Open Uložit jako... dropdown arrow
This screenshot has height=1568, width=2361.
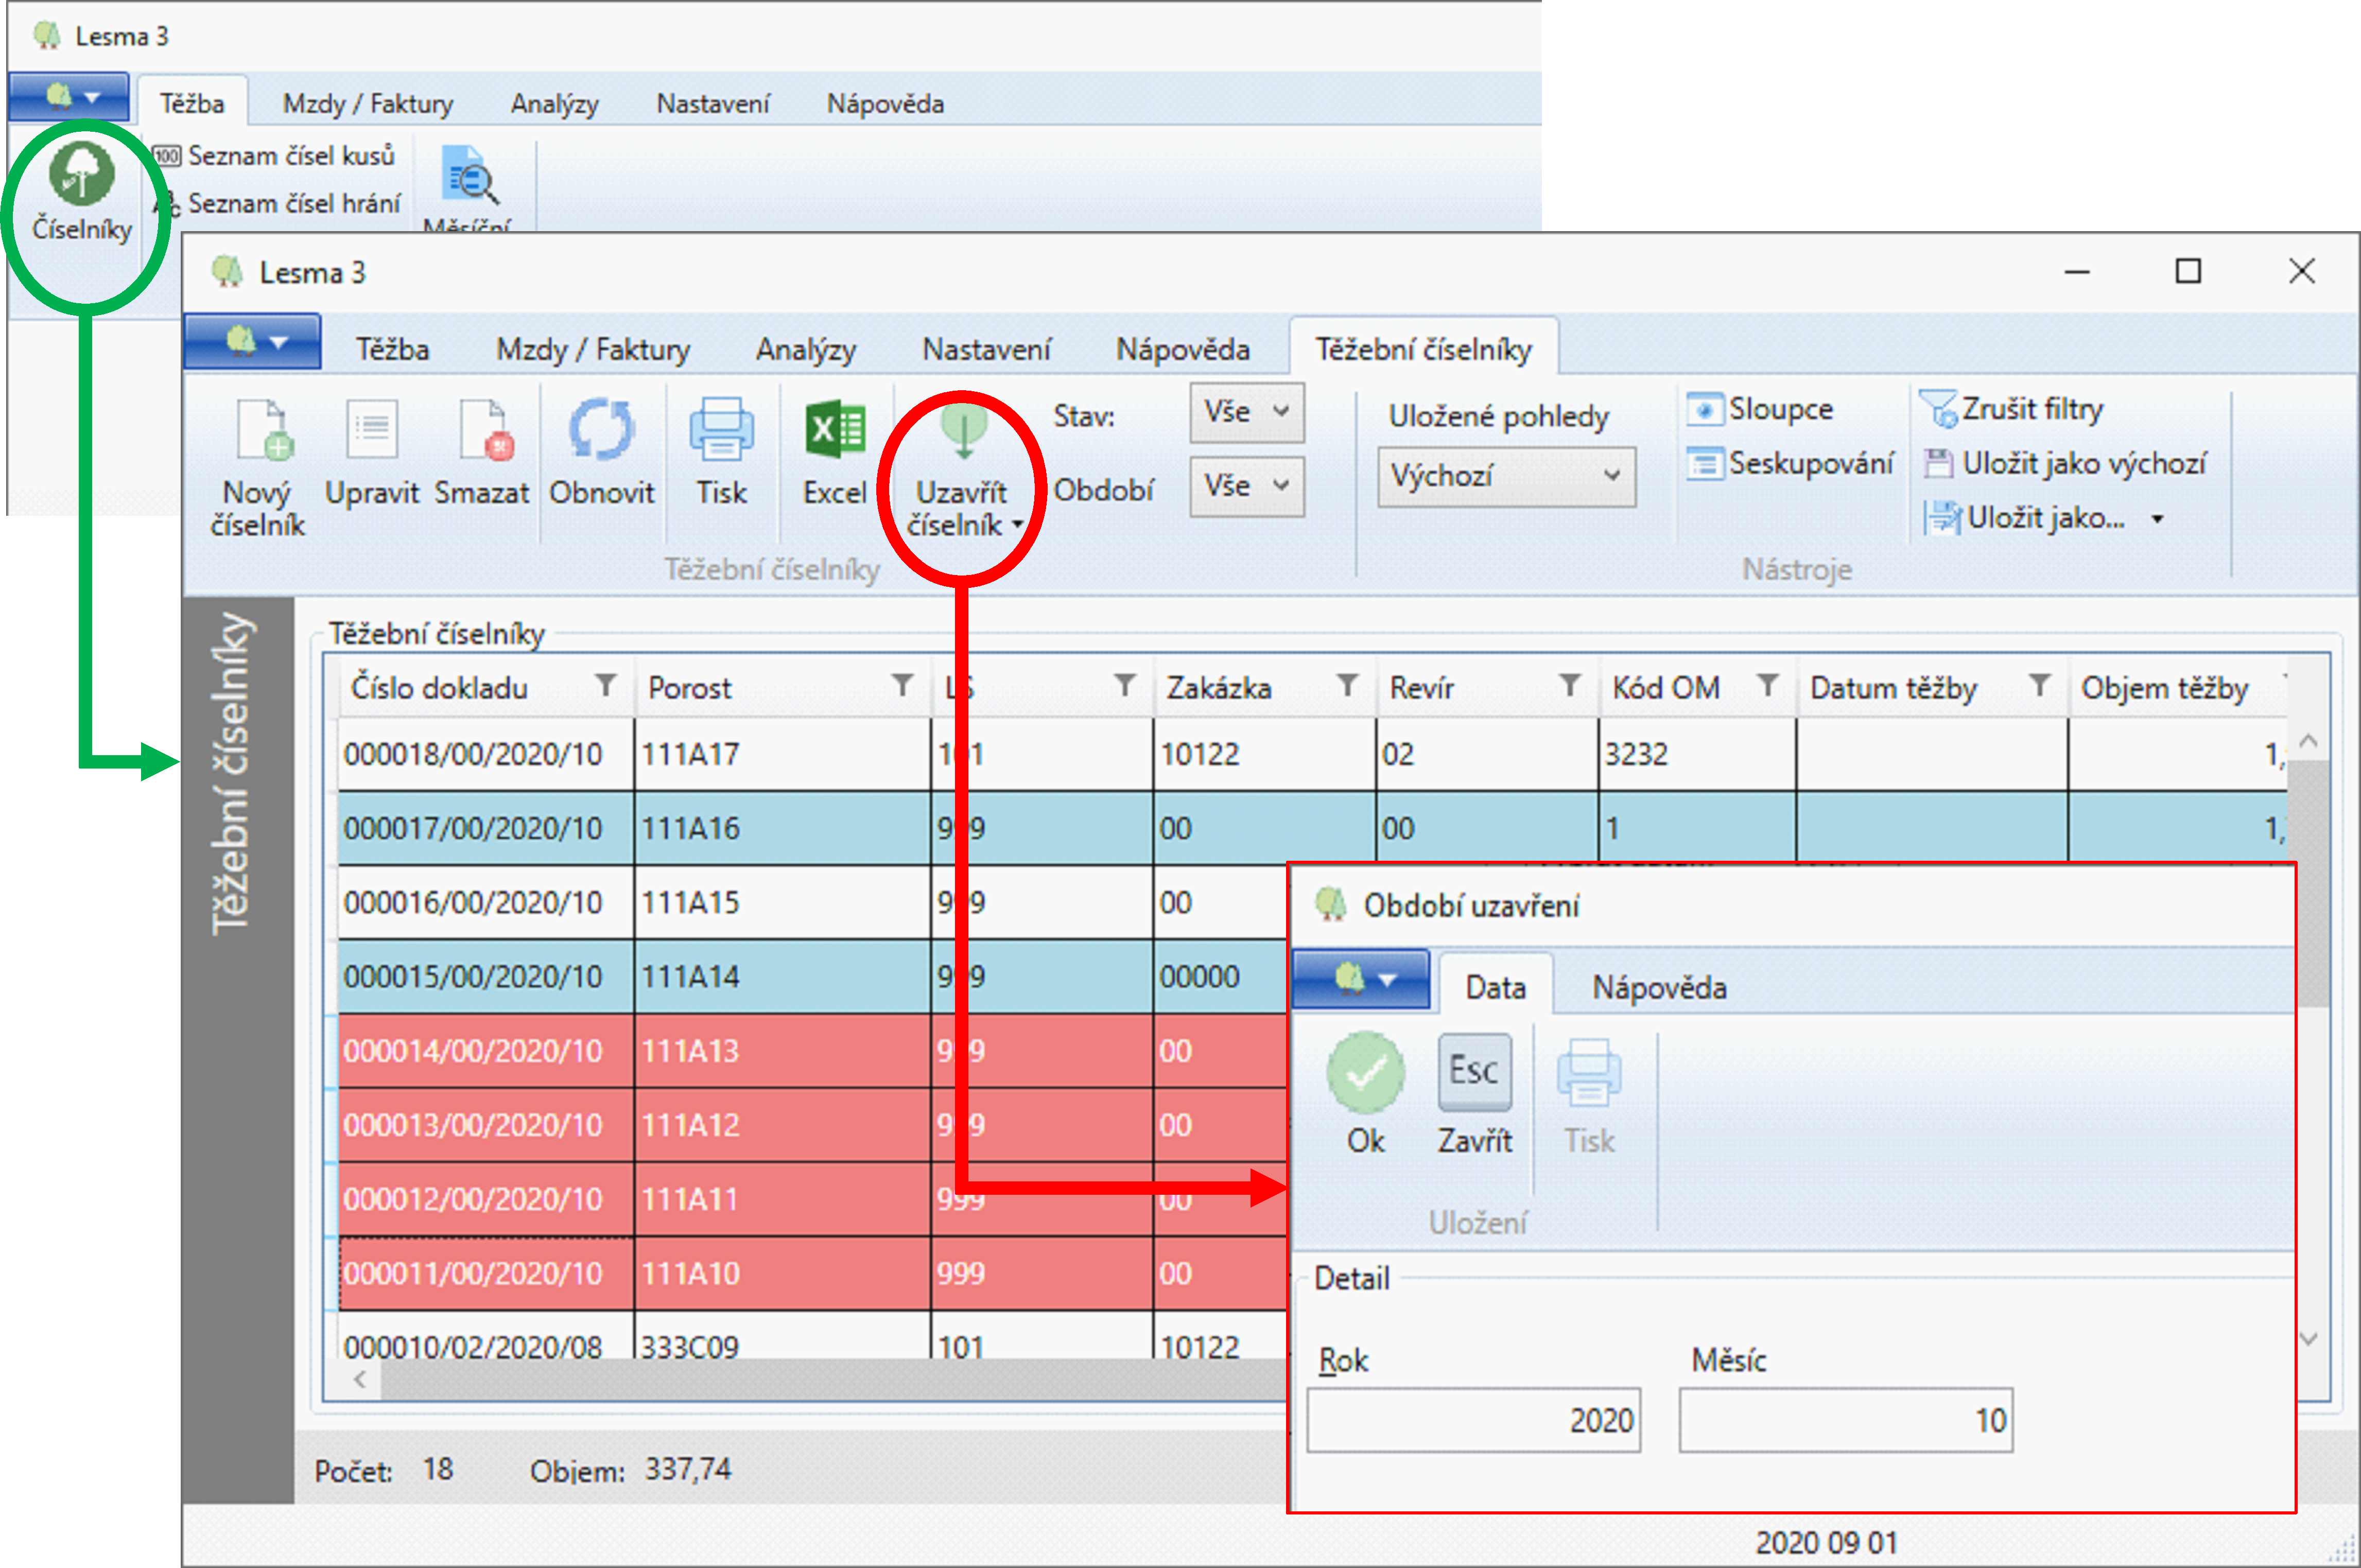tap(2157, 519)
